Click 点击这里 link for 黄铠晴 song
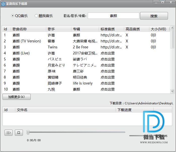This screenshot has height=152, width=176. pyautogui.click(x=108, y=77)
